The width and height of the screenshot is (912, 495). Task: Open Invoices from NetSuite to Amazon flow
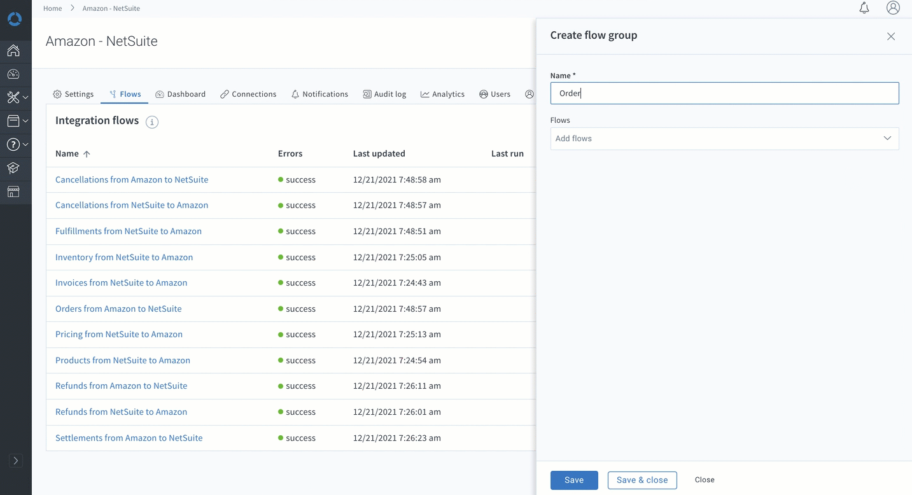point(122,282)
